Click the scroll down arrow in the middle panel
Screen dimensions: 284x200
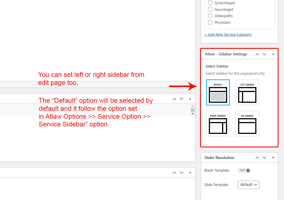click(x=193, y=113)
